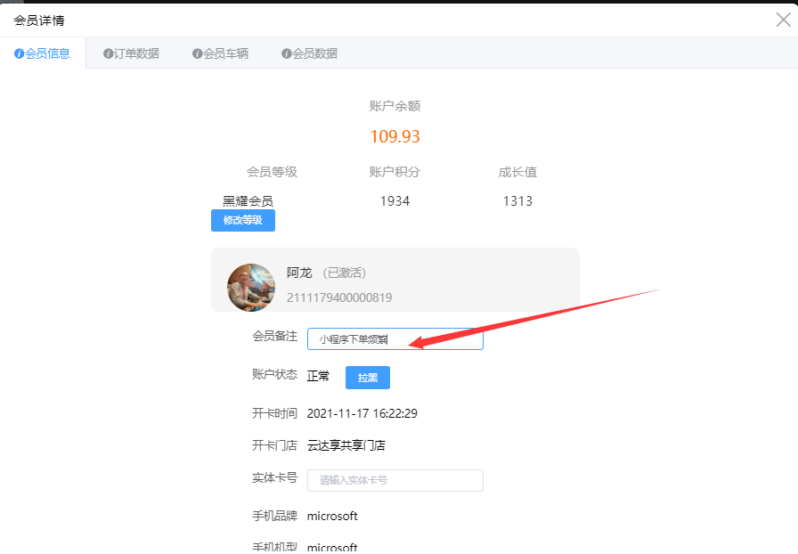Viewport: 798px width, 554px height.
Task: Click the info icon beside 订单数据
Action: coord(108,53)
